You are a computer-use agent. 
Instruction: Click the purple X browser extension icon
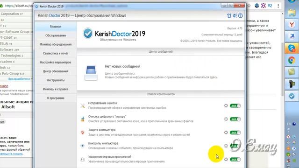tap(263, 6)
